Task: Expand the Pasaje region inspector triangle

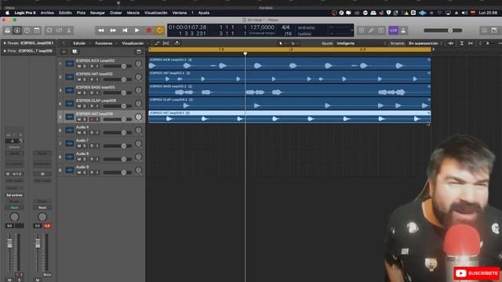Action: tap(5, 43)
